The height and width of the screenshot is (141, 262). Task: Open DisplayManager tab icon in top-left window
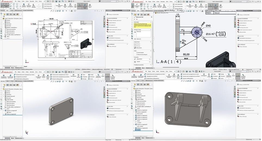point(17,14)
